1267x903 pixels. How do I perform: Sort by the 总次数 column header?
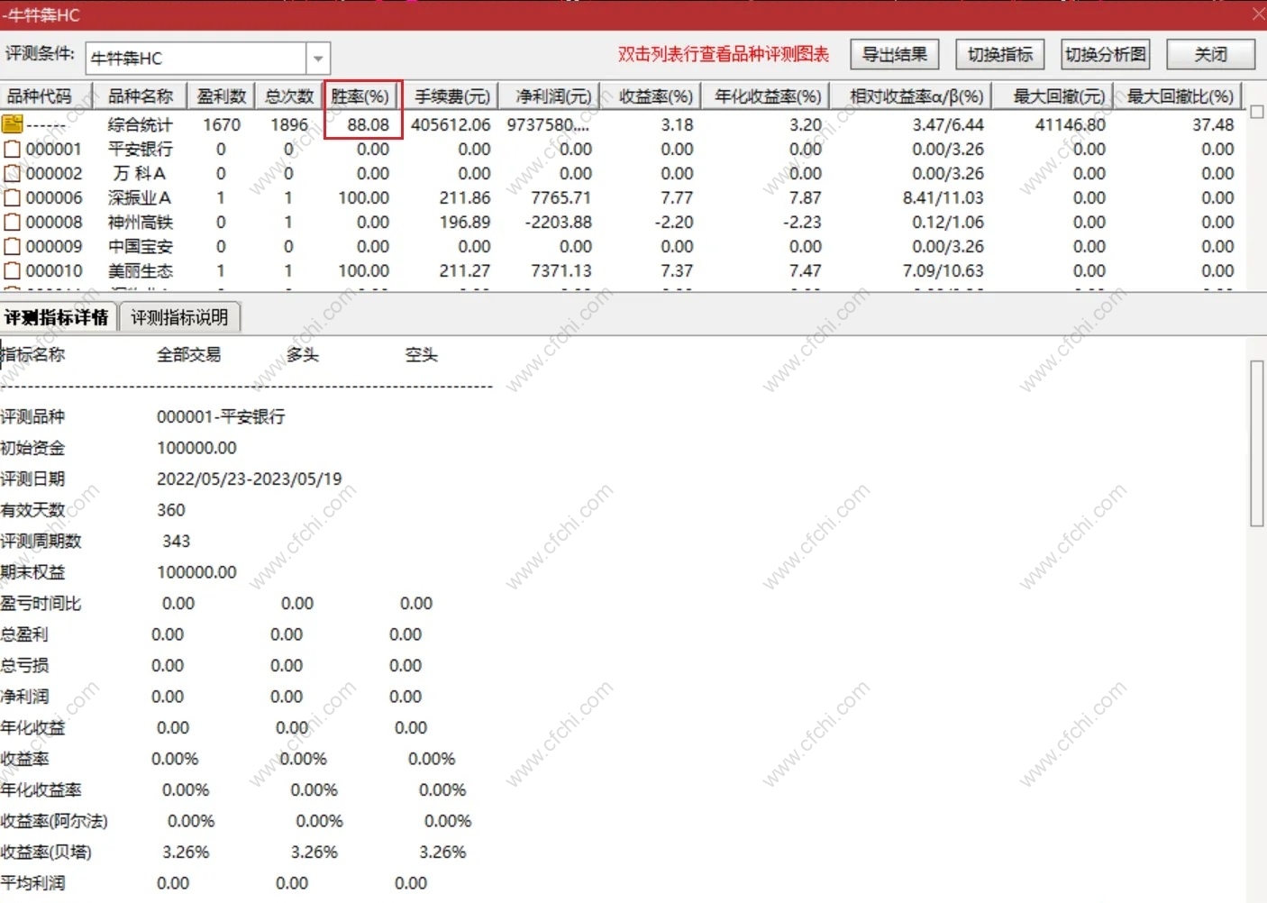[289, 96]
